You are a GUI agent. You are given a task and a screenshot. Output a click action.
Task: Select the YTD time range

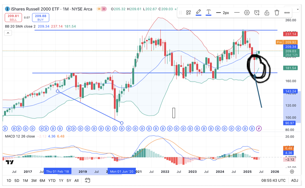tap(52, 181)
